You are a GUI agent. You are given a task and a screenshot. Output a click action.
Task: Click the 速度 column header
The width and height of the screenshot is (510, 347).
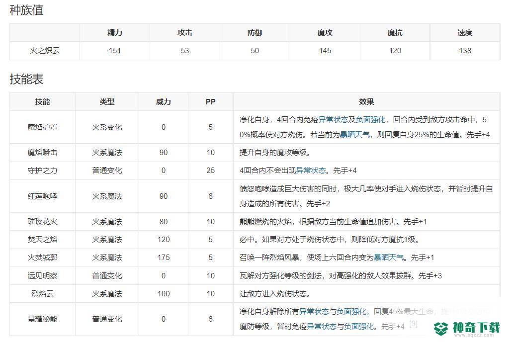pos(465,32)
